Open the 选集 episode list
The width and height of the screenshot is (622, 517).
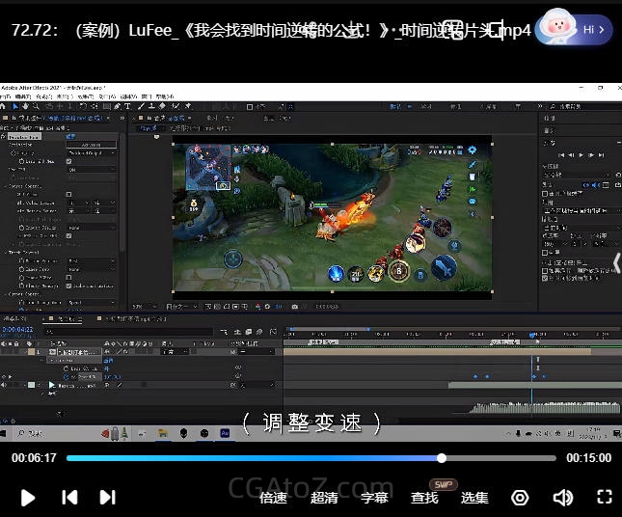click(x=474, y=498)
